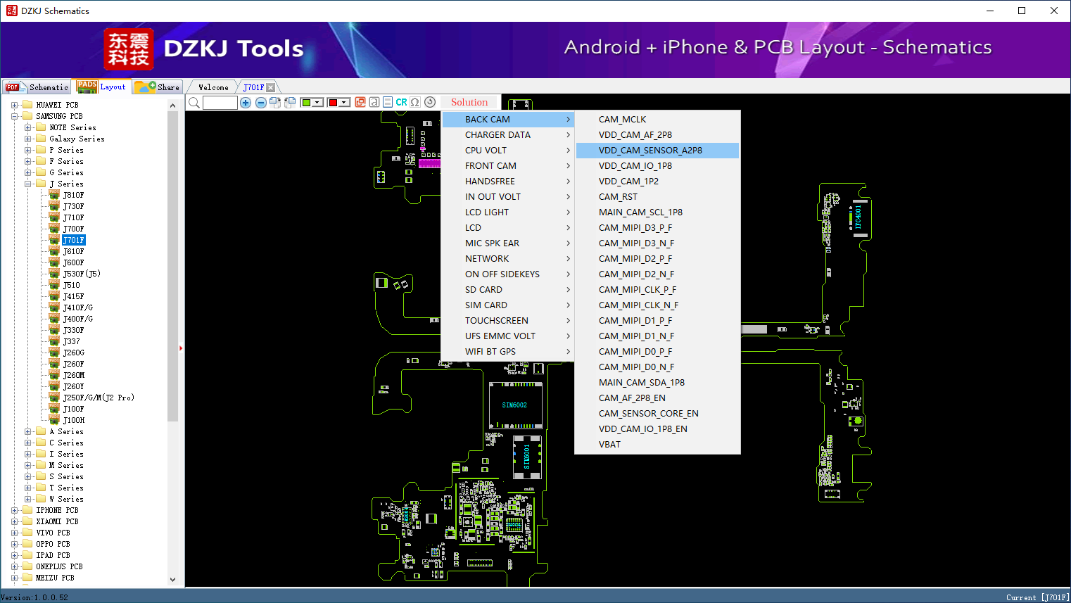Image resolution: width=1071 pixels, height=603 pixels.
Task: Click the letter 'a' text toolbar icon
Action: pos(374,102)
